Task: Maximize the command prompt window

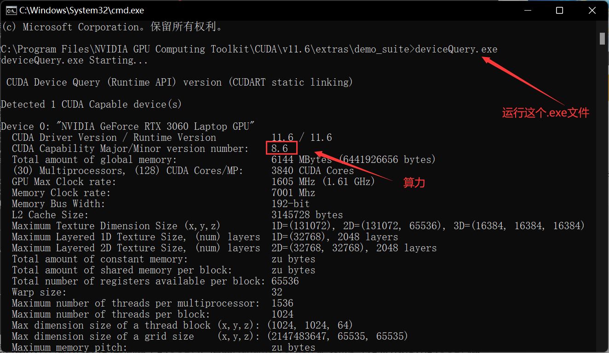Action: coord(559,10)
